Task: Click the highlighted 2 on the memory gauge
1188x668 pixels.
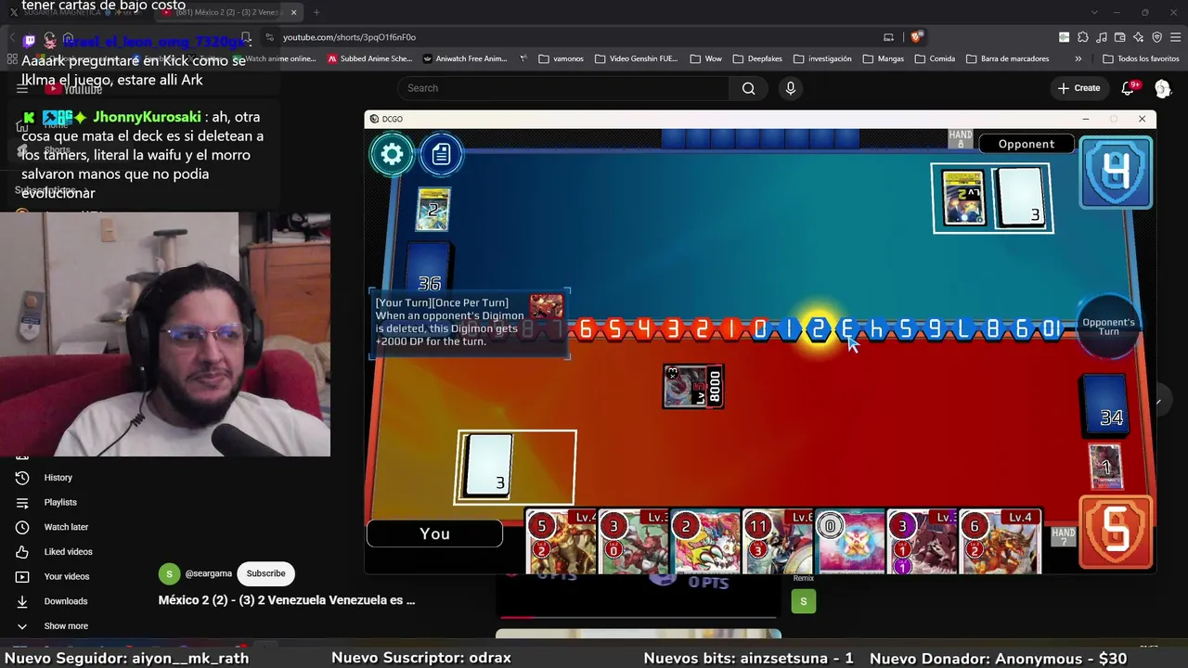Action: click(818, 329)
